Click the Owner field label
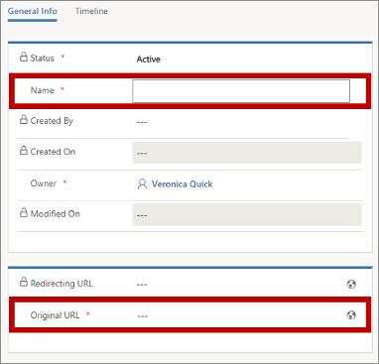Image resolution: width=379 pixels, height=364 pixels. [44, 183]
